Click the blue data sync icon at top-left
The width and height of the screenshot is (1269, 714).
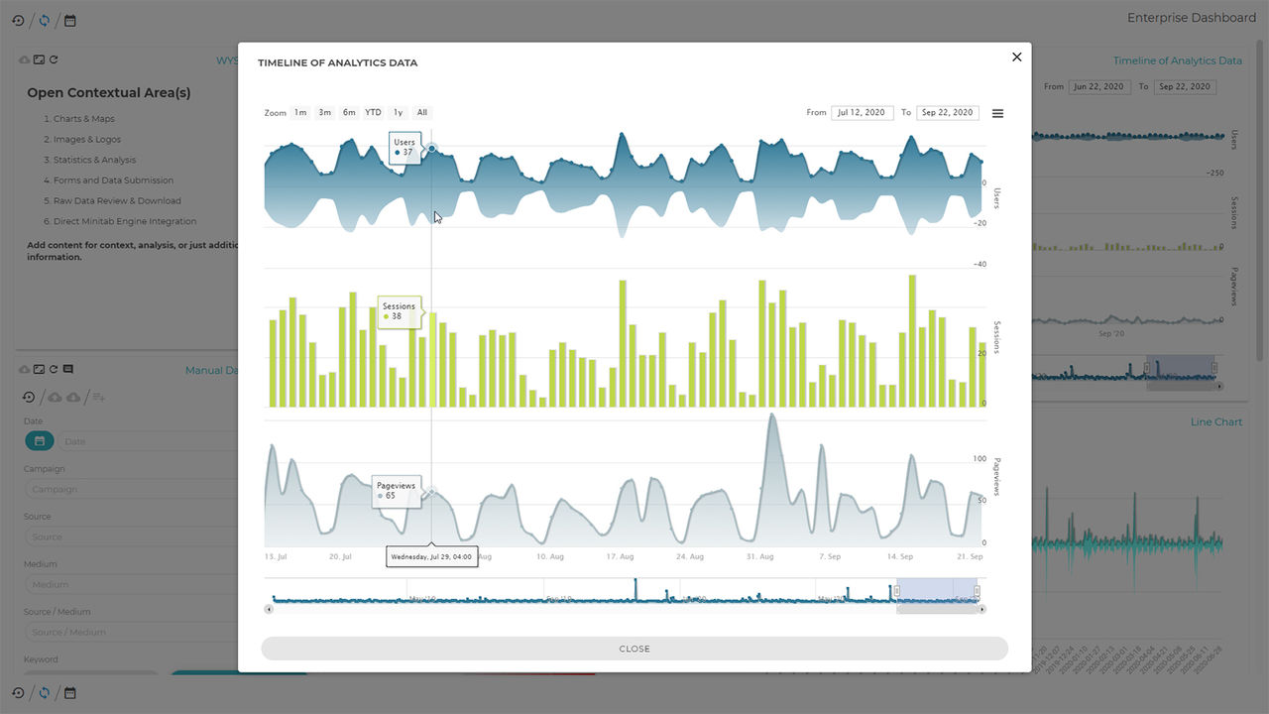[x=44, y=20]
